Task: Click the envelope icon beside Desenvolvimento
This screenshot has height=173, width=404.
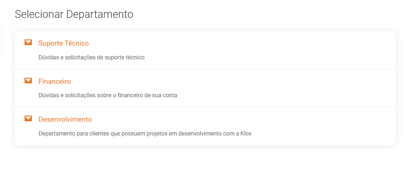Action: pyautogui.click(x=28, y=119)
